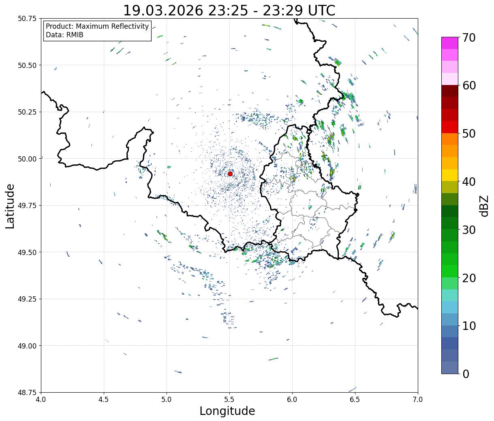Click the longitude tick label 4.0
The image size is (494, 421).
[x=41, y=400]
